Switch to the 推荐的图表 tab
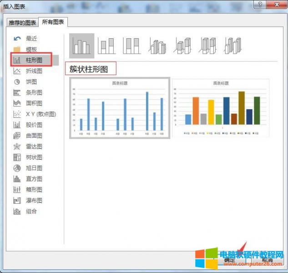Screen dimensions: 288x273 (22, 23)
